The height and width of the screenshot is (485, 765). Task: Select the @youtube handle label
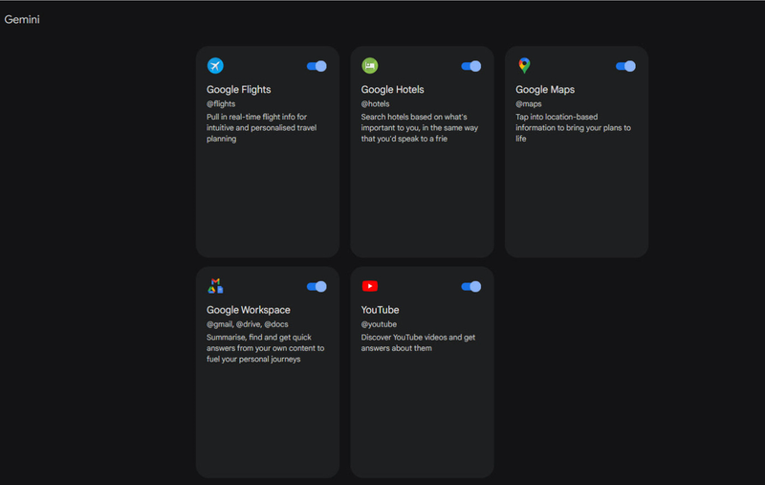(x=379, y=324)
